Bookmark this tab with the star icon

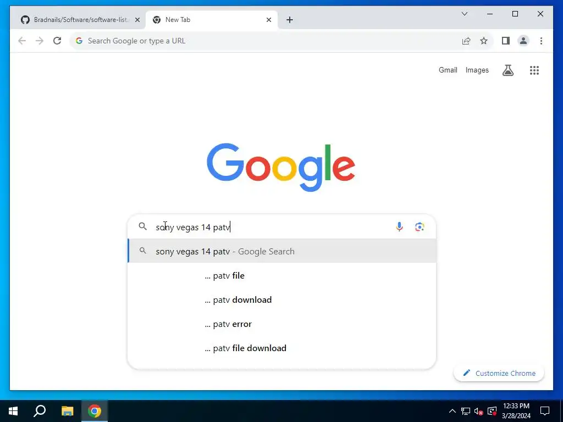484,41
